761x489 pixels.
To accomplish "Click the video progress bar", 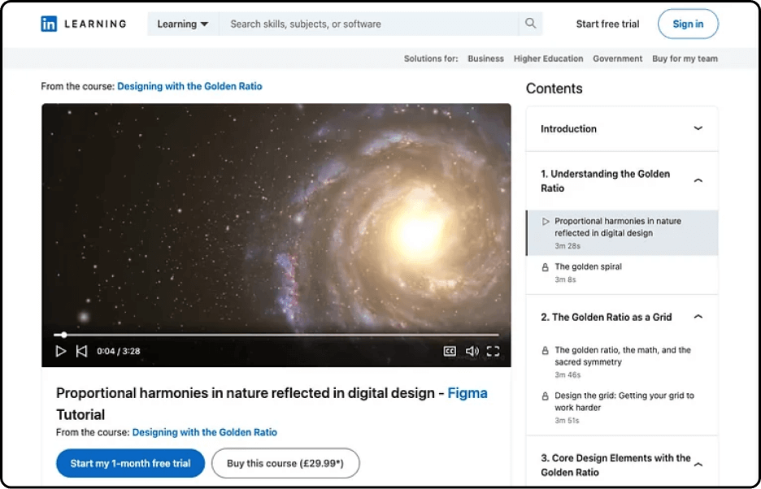I will (276, 335).
